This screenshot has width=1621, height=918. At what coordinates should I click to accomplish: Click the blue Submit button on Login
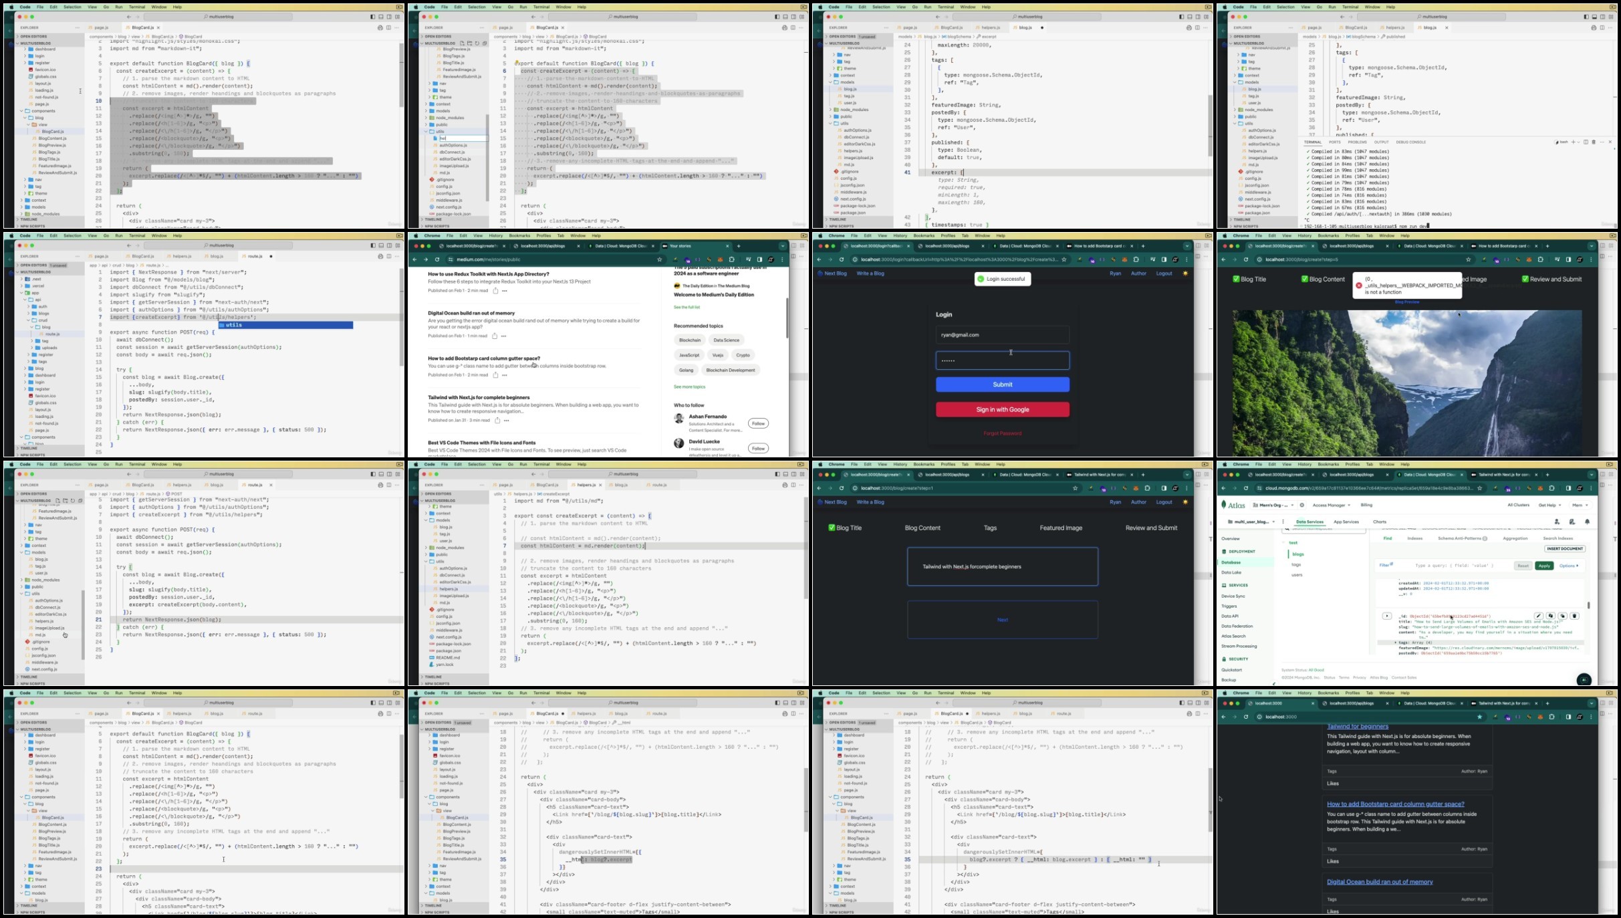[1002, 384]
